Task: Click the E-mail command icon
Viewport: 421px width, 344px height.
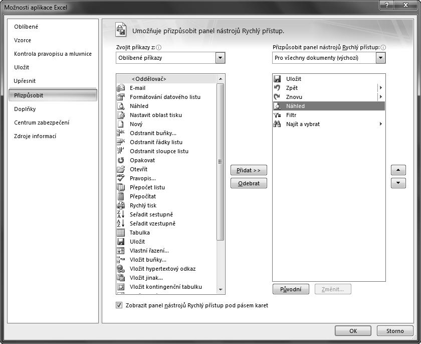Action: pyautogui.click(x=121, y=88)
